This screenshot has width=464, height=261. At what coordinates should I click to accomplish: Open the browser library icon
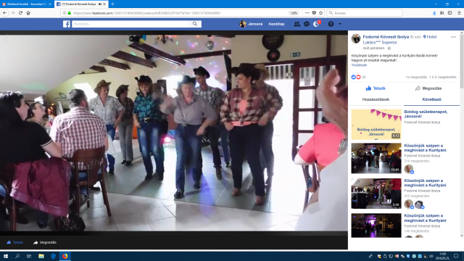point(442,13)
